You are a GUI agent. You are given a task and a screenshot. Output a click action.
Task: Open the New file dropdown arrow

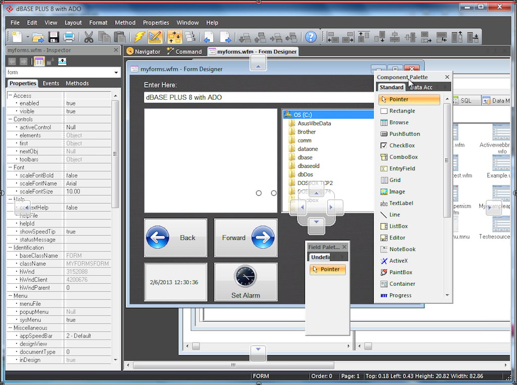pyautogui.click(x=27, y=37)
